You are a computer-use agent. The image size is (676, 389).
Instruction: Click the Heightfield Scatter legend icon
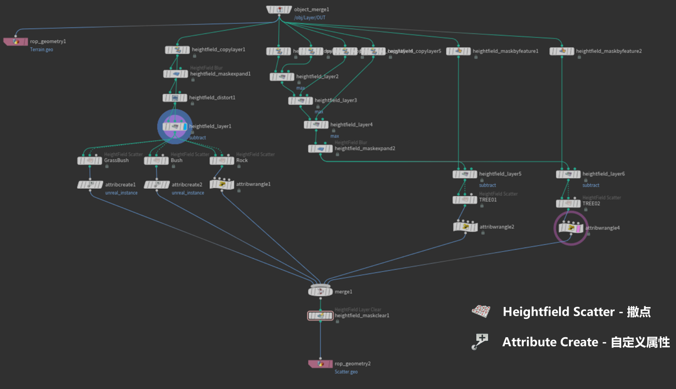tap(481, 312)
